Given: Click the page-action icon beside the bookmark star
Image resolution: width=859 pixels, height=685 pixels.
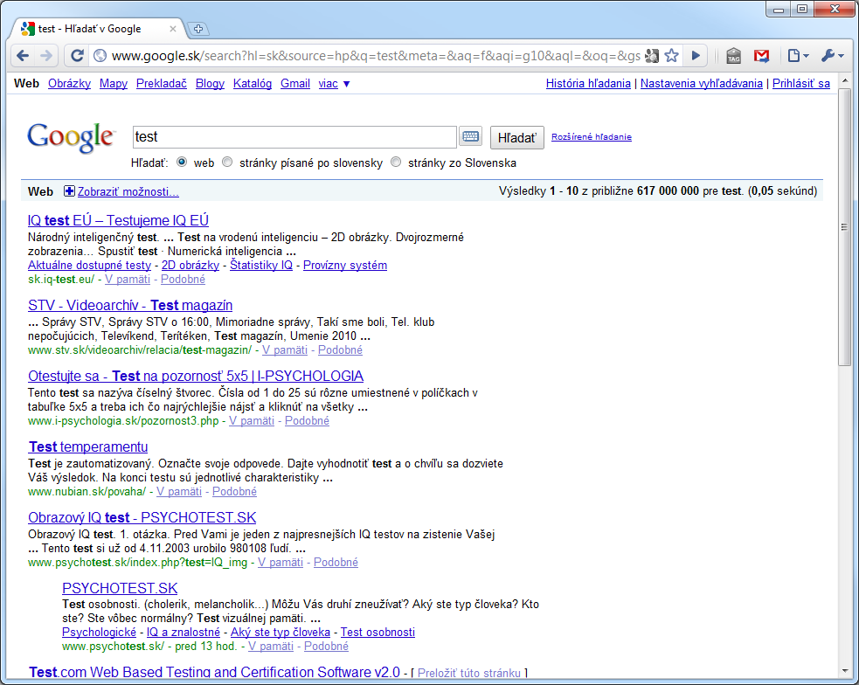Looking at the screenshot, I should tap(652, 55).
